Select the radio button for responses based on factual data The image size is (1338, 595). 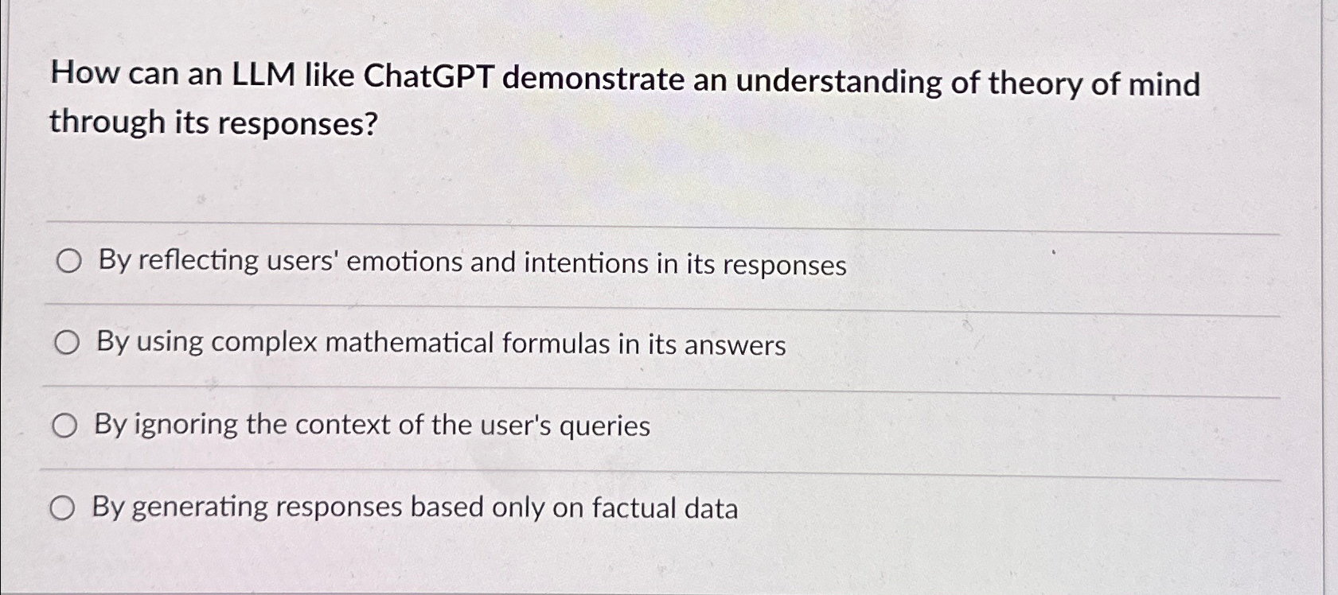[x=63, y=508]
